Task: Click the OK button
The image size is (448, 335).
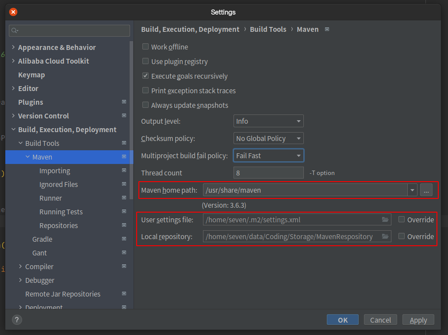Action: point(343,320)
